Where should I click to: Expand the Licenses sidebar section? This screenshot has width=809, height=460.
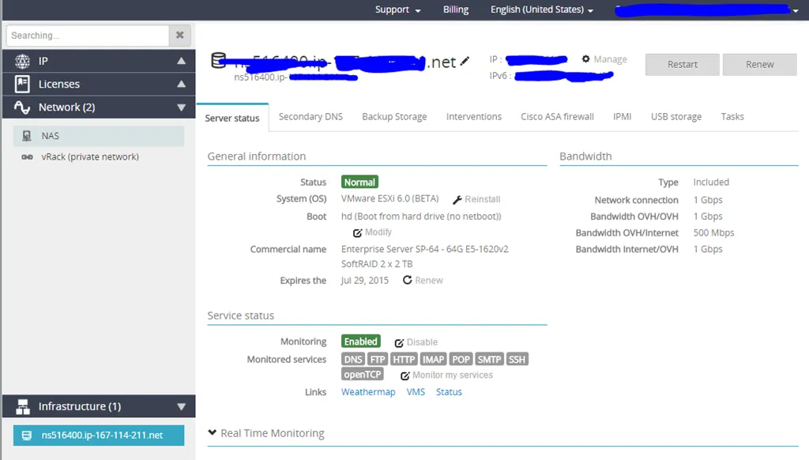[181, 84]
